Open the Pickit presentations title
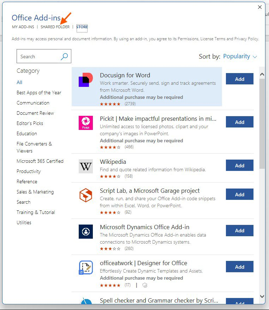This screenshot has height=310, width=269. pos(158,119)
